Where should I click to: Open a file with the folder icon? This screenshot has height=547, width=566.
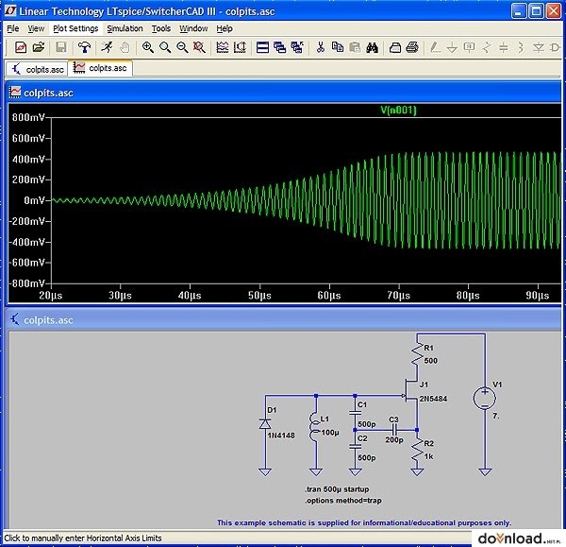39,47
